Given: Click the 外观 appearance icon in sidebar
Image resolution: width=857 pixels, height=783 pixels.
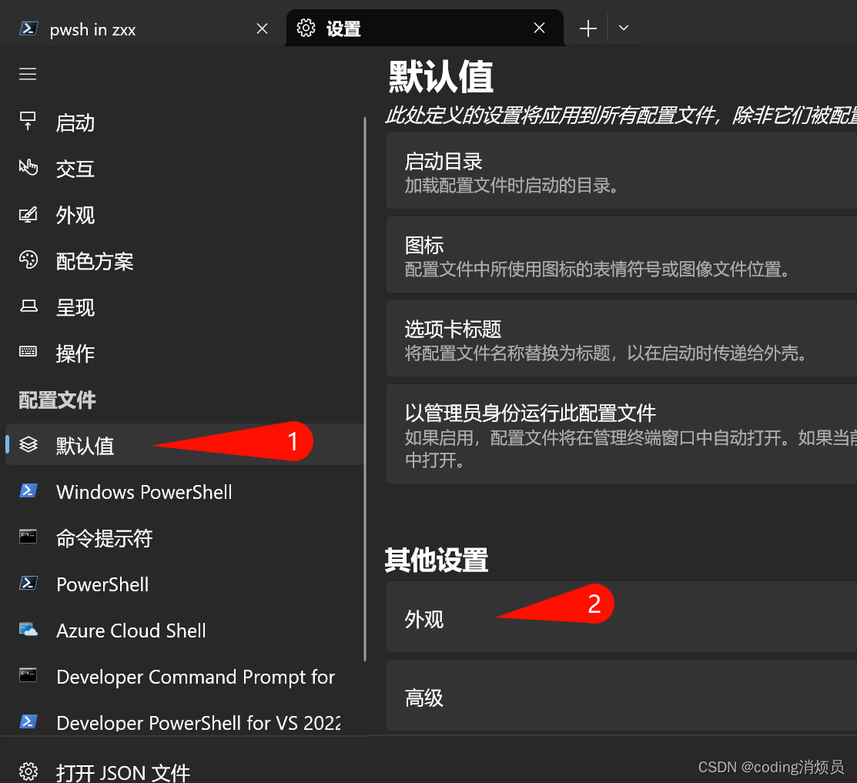Looking at the screenshot, I should point(28,214).
